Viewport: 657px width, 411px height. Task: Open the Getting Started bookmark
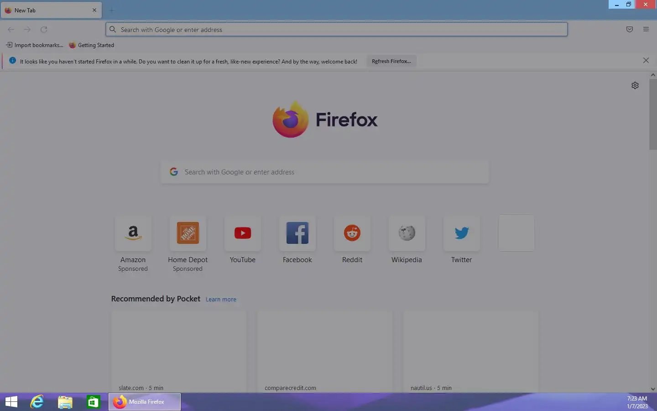coord(91,45)
